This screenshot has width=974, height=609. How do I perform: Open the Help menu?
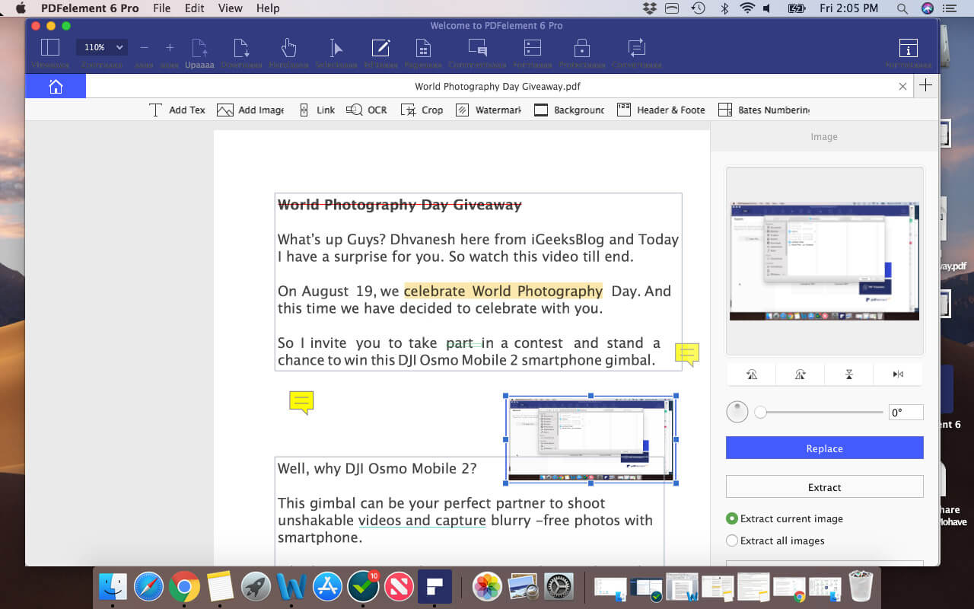pos(268,8)
